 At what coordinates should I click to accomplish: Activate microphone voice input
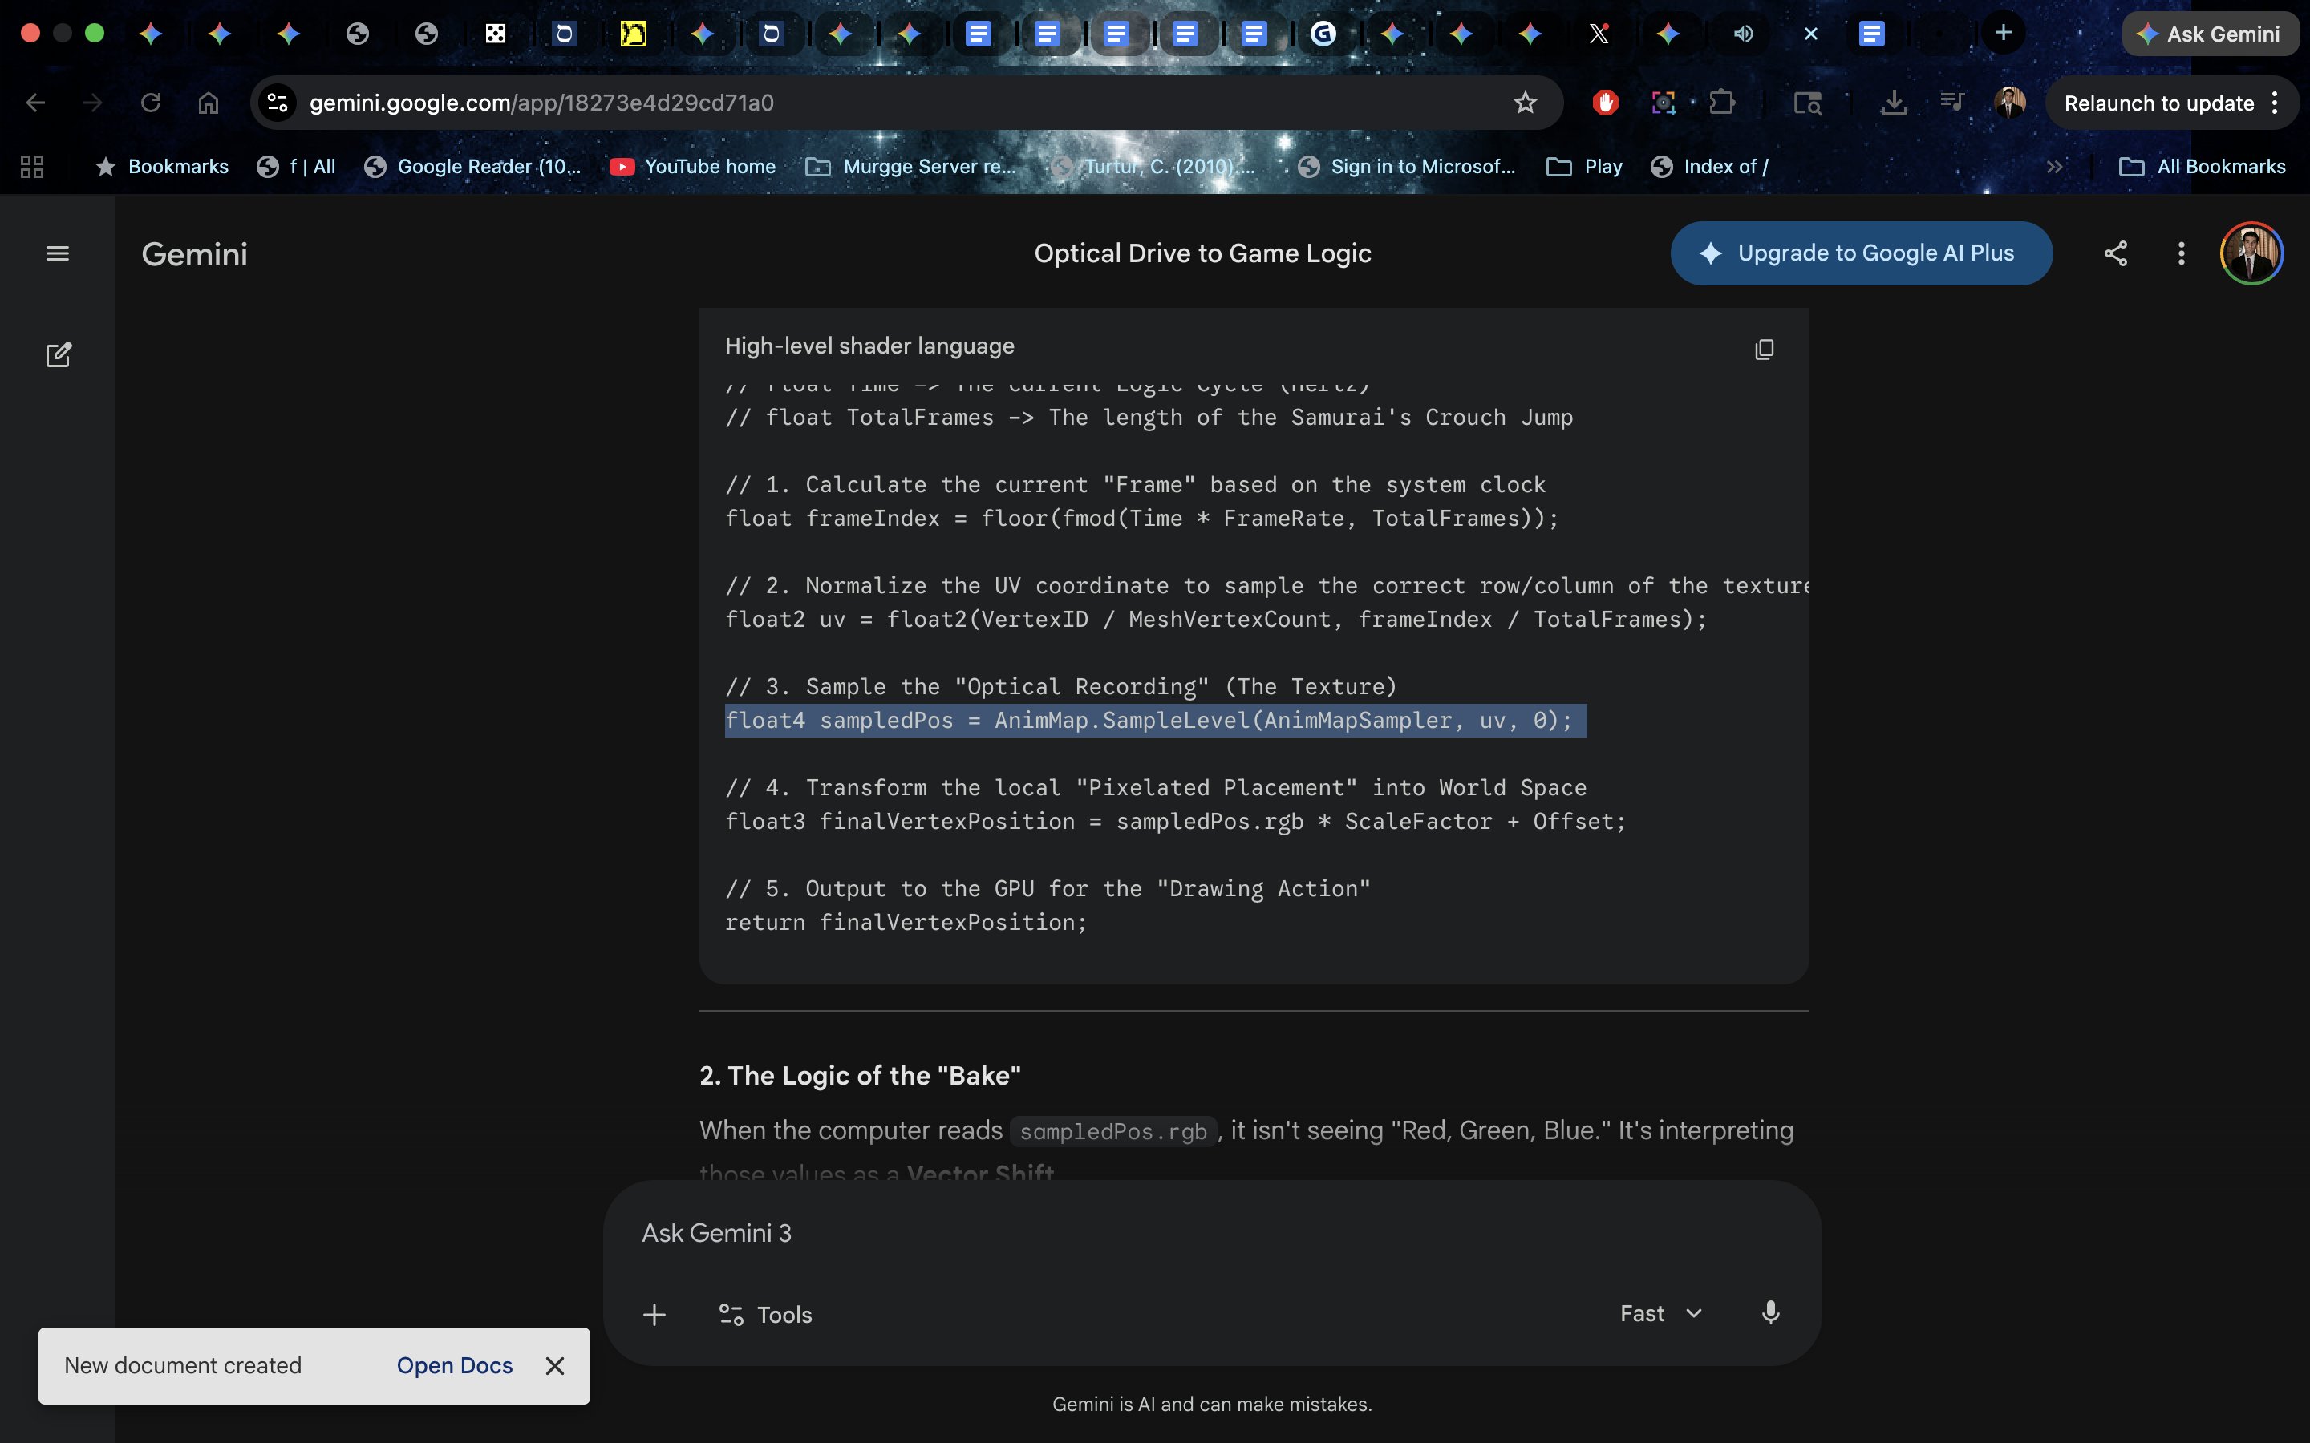1769,1312
